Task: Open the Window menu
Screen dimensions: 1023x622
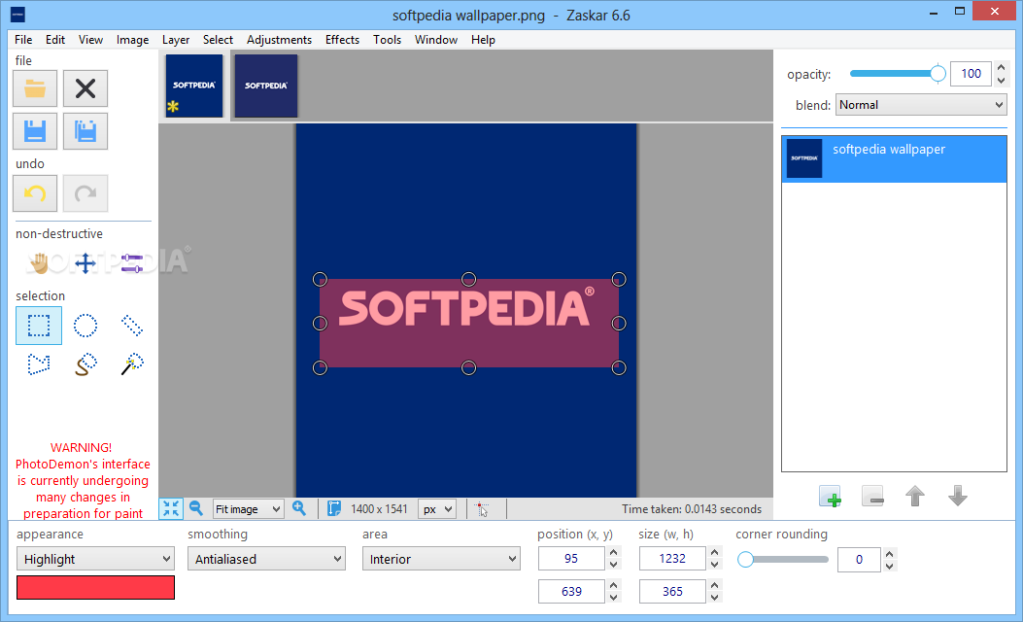Action: click(x=436, y=40)
